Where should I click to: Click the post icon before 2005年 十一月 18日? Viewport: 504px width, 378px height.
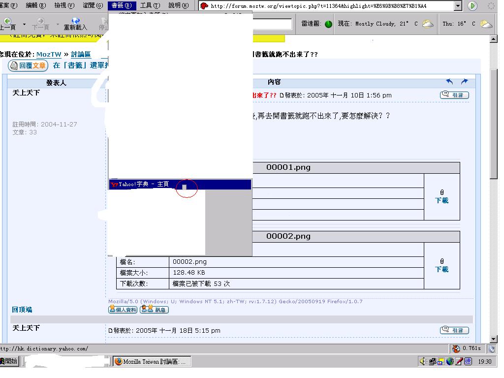point(110,330)
